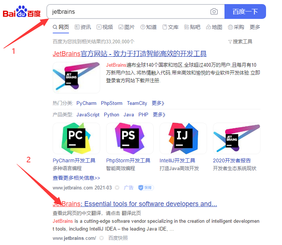
Task: Click the result count text 33,200,000个
Action: (x=120, y=42)
